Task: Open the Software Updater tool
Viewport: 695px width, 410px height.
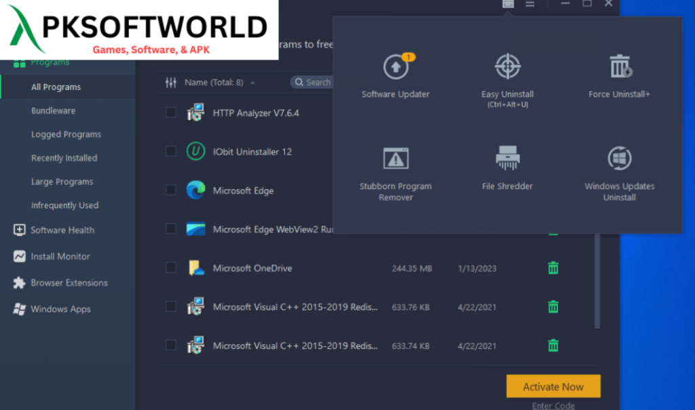Action: pos(396,75)
